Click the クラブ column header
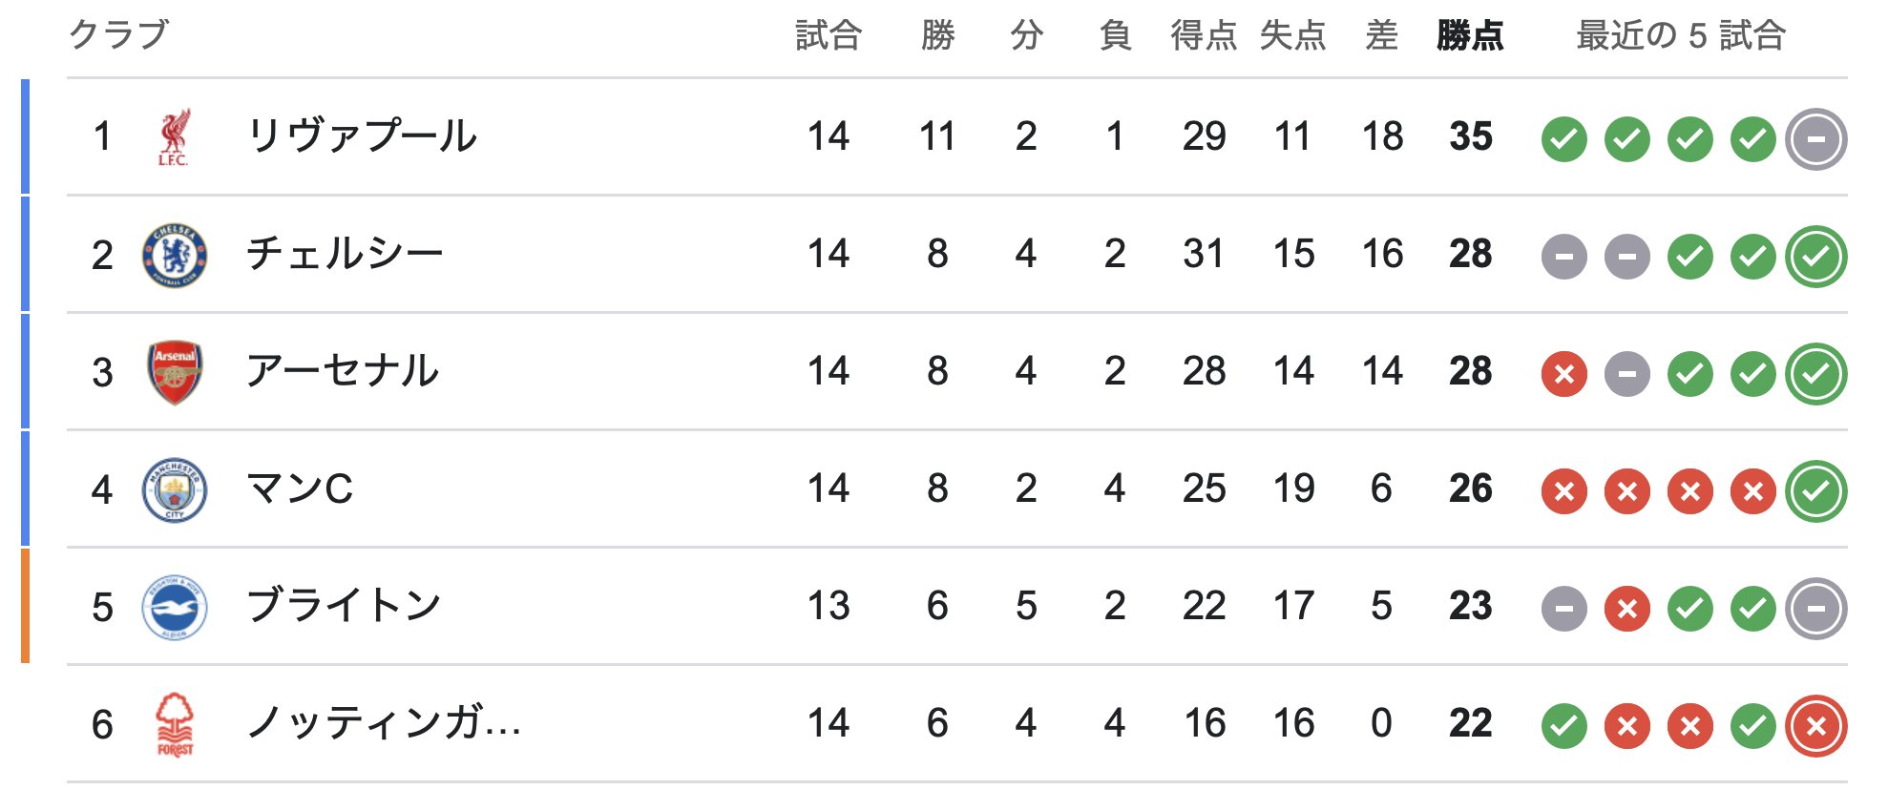Viewport: 1888px width, 790px height. coord(119,34)
